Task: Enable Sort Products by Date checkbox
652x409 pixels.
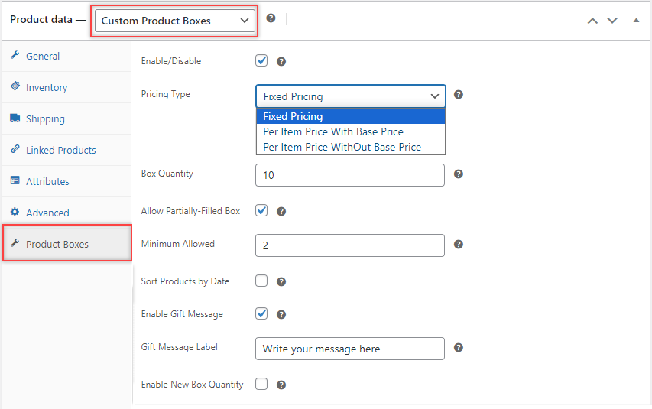Action: (261, 281)
